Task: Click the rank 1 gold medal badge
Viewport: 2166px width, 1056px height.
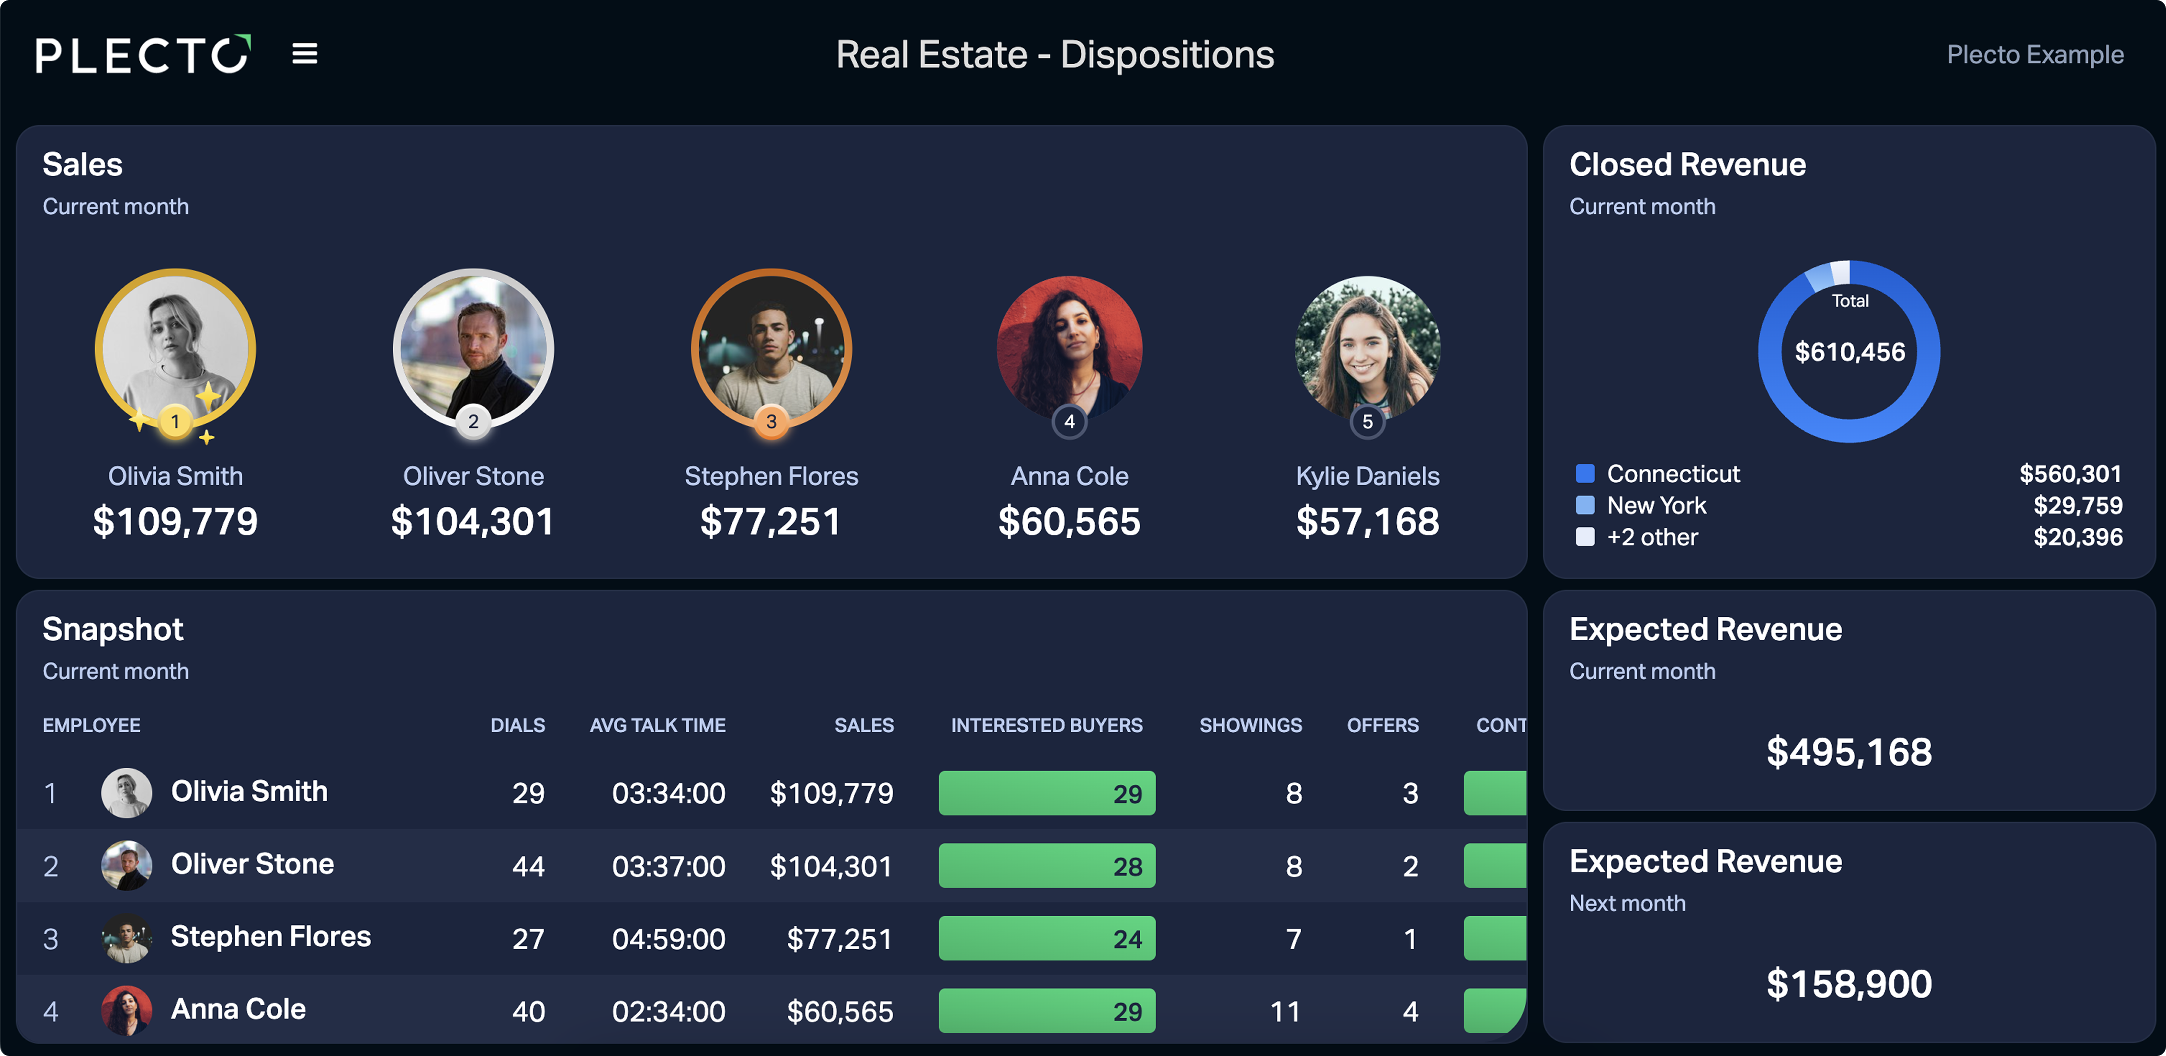Action: coord(175,421)
